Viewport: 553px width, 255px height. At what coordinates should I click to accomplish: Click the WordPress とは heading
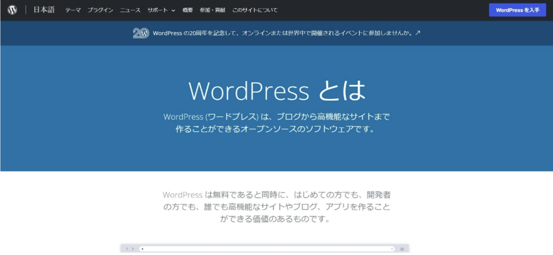coord(276,91)
